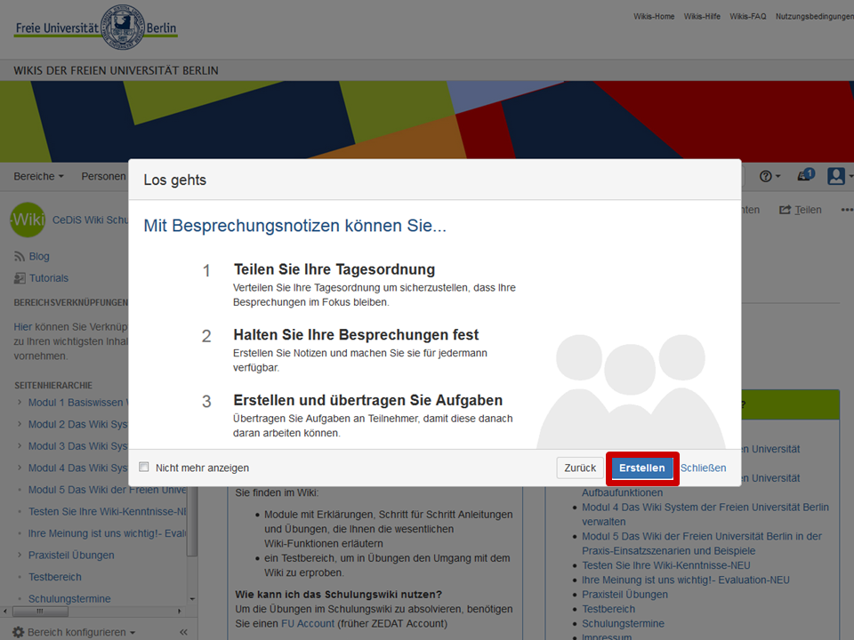Open the more actions ellipsis icon
The width and height of the screenshot is (854, 640).
[847, 210]
